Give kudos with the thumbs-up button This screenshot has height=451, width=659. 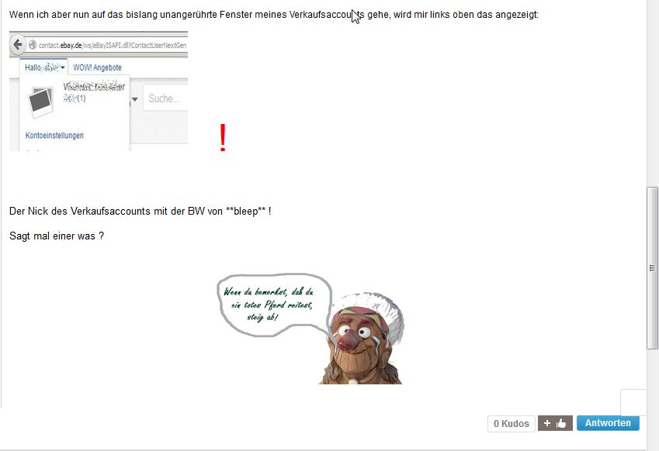(x=555, y=423)
